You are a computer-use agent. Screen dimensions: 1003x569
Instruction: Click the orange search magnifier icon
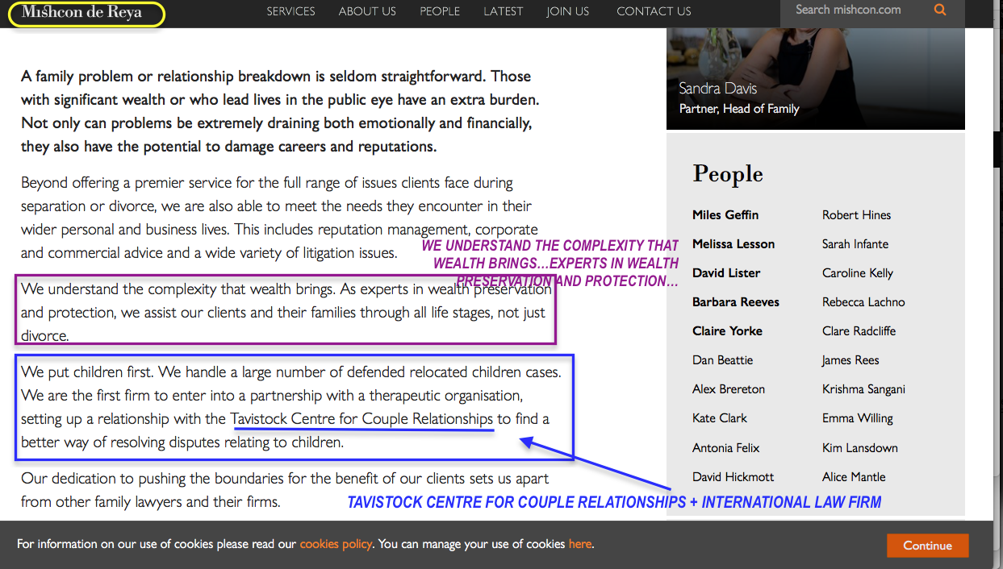[939, 10]
